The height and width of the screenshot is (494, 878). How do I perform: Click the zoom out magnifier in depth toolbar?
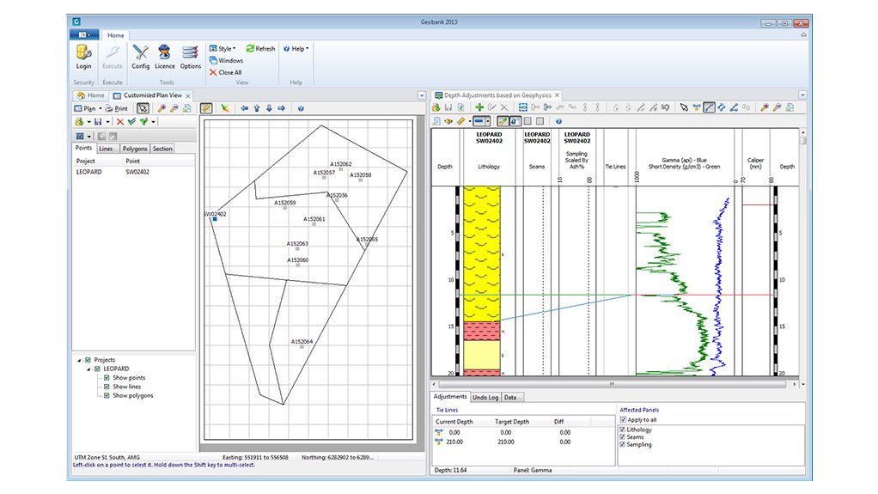[777, 107]
